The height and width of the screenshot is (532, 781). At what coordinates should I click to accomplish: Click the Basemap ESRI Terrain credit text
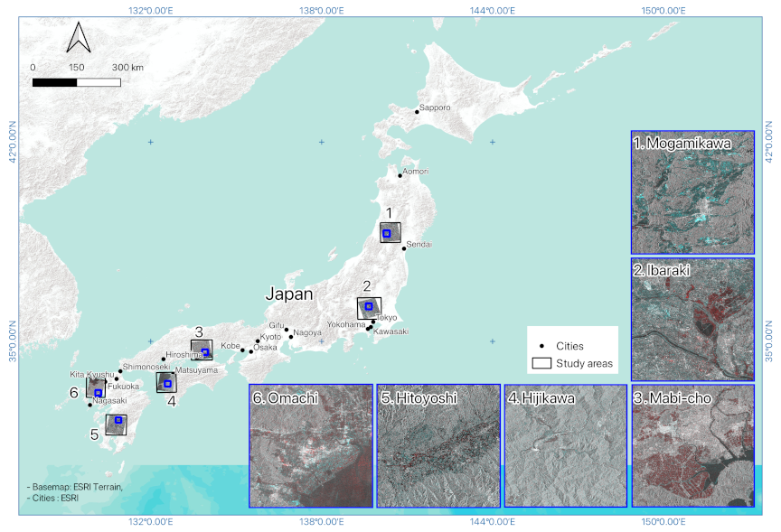click(76, 488)
